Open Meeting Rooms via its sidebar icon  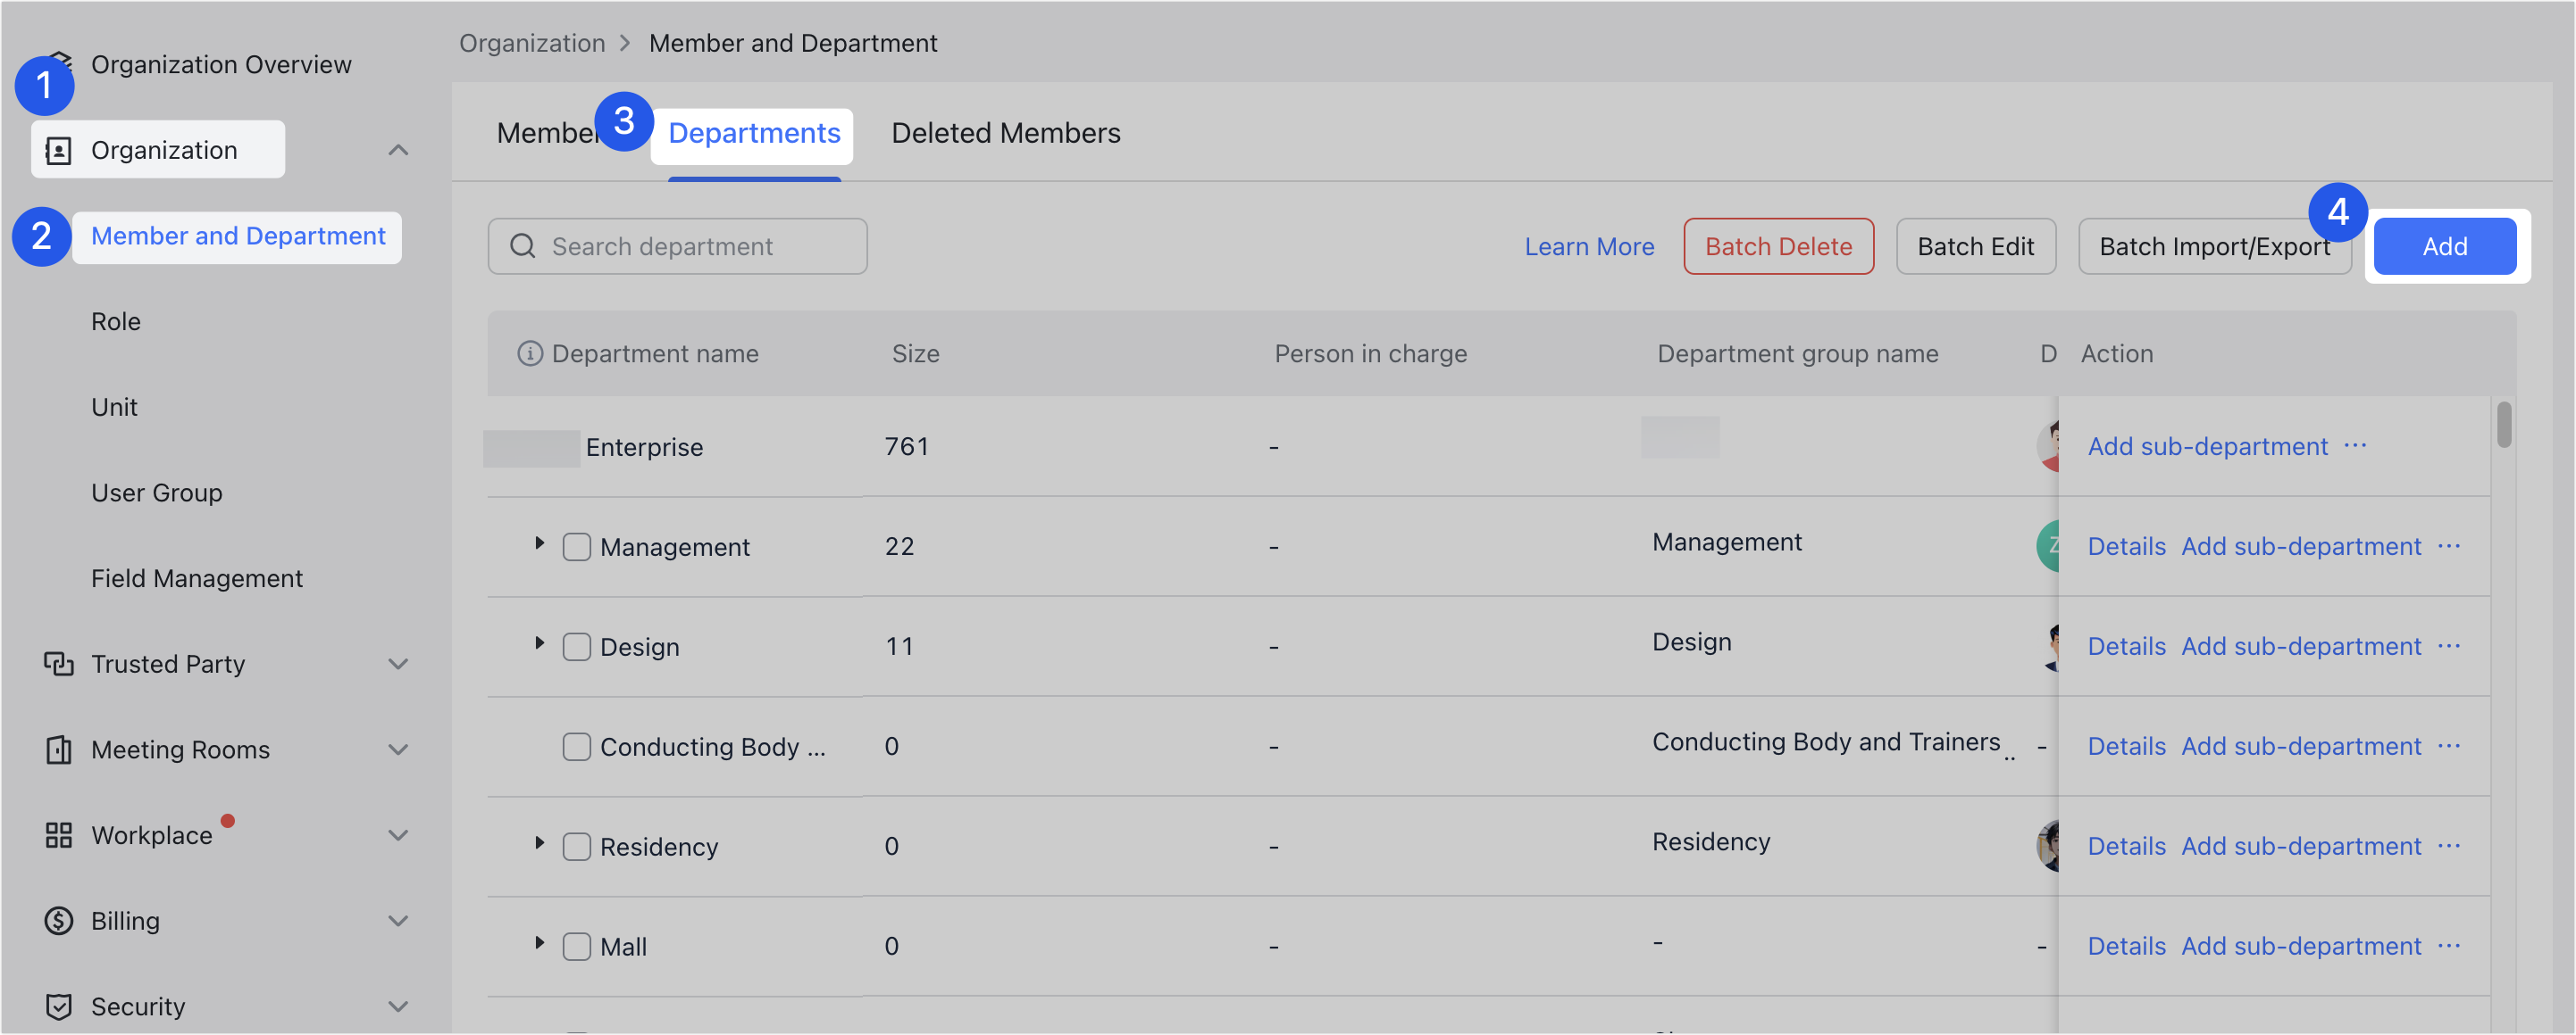click(x=59, y=749)
